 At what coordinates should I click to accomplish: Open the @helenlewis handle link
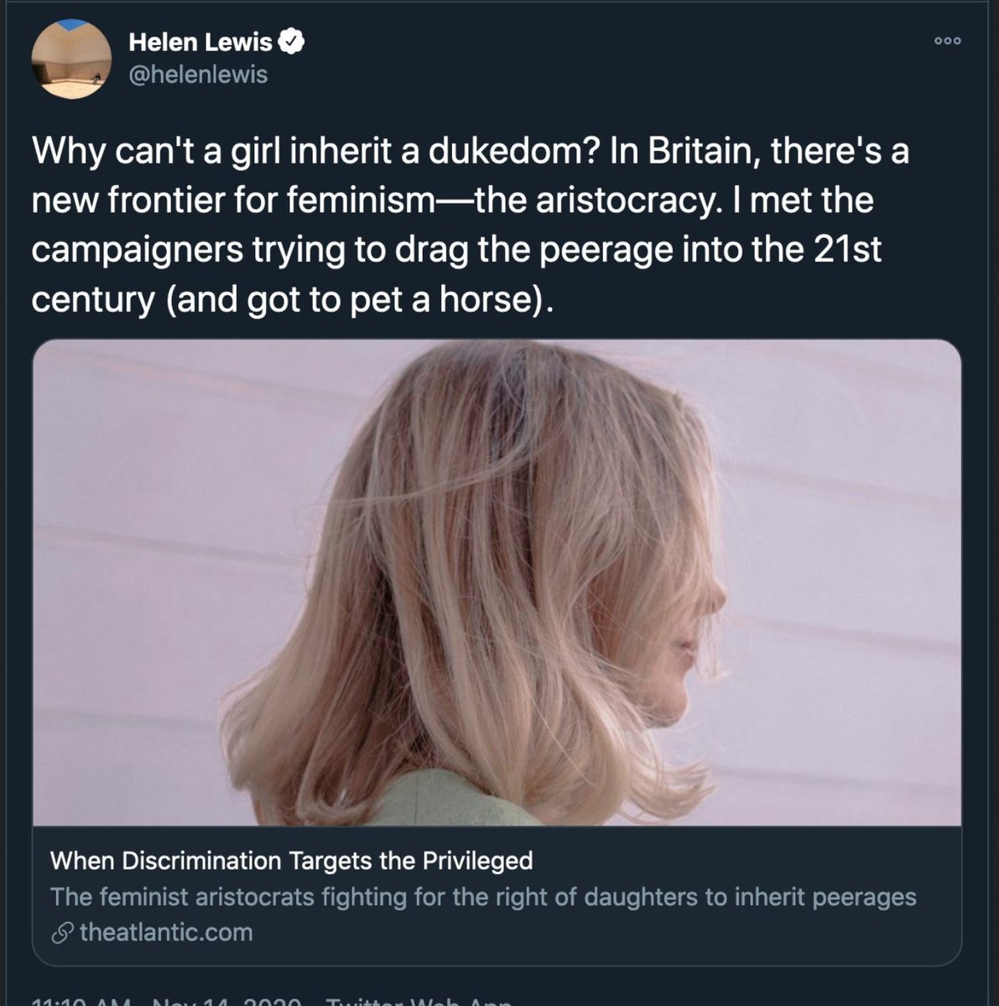[x=198, y=75]
